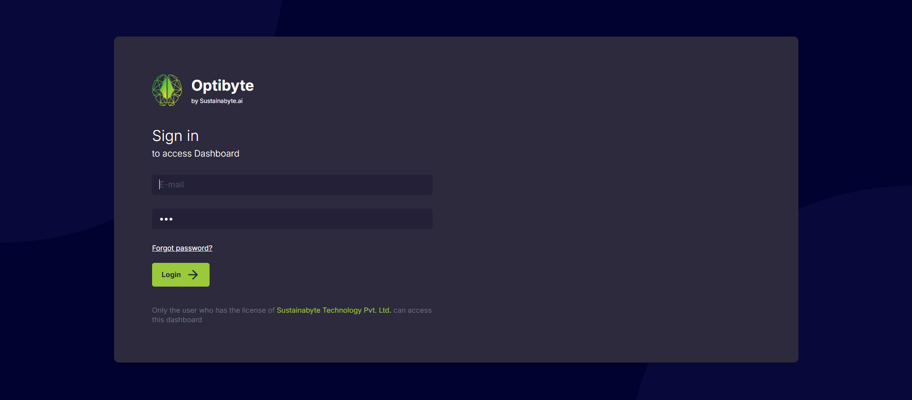The height and width of the screenshot is (400, 912).
Task: Click the "Sign in" heading
Action: pos(175,136)
